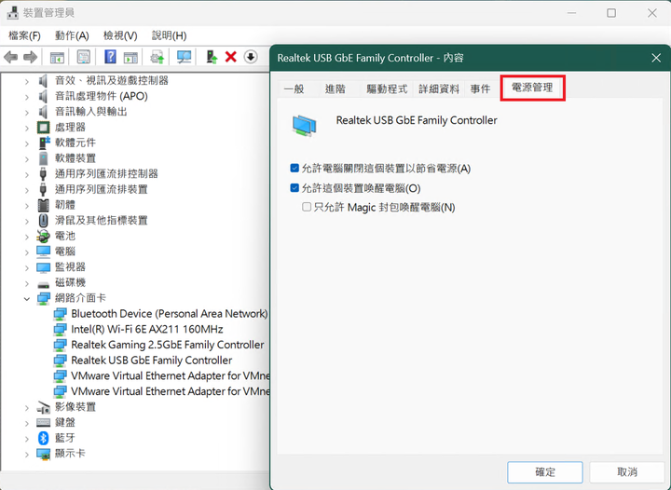Expand the 軟體裝置 category
The height and width of the screenshot is (490, 671).
click(x=27, y=159)
